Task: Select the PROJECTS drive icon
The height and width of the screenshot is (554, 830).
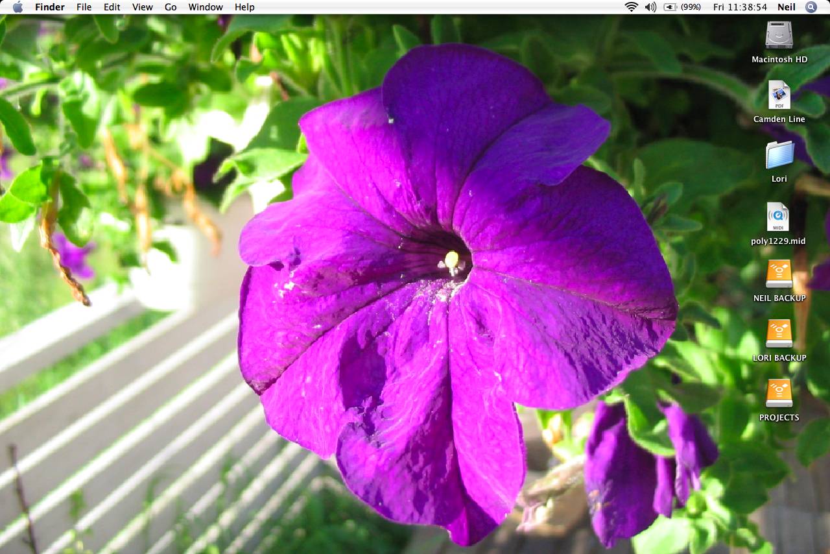Action: coord(779,393)
